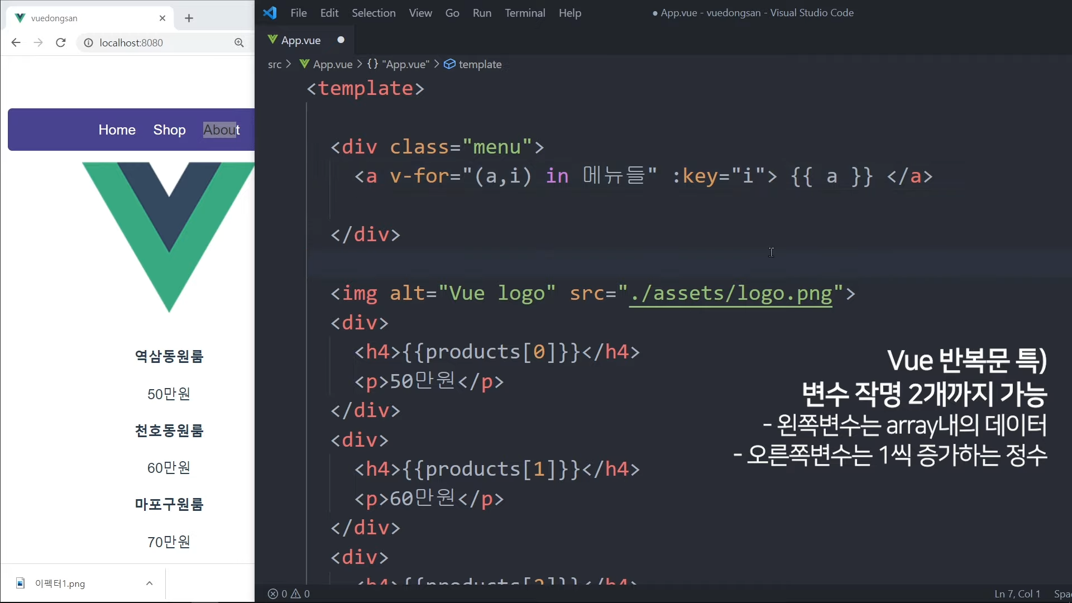Click the browser back arrow

point(16,42)
